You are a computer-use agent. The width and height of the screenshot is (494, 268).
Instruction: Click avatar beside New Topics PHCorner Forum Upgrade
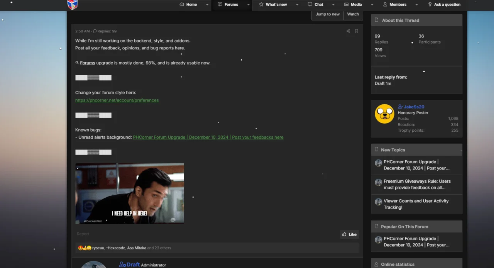[378, 163]
